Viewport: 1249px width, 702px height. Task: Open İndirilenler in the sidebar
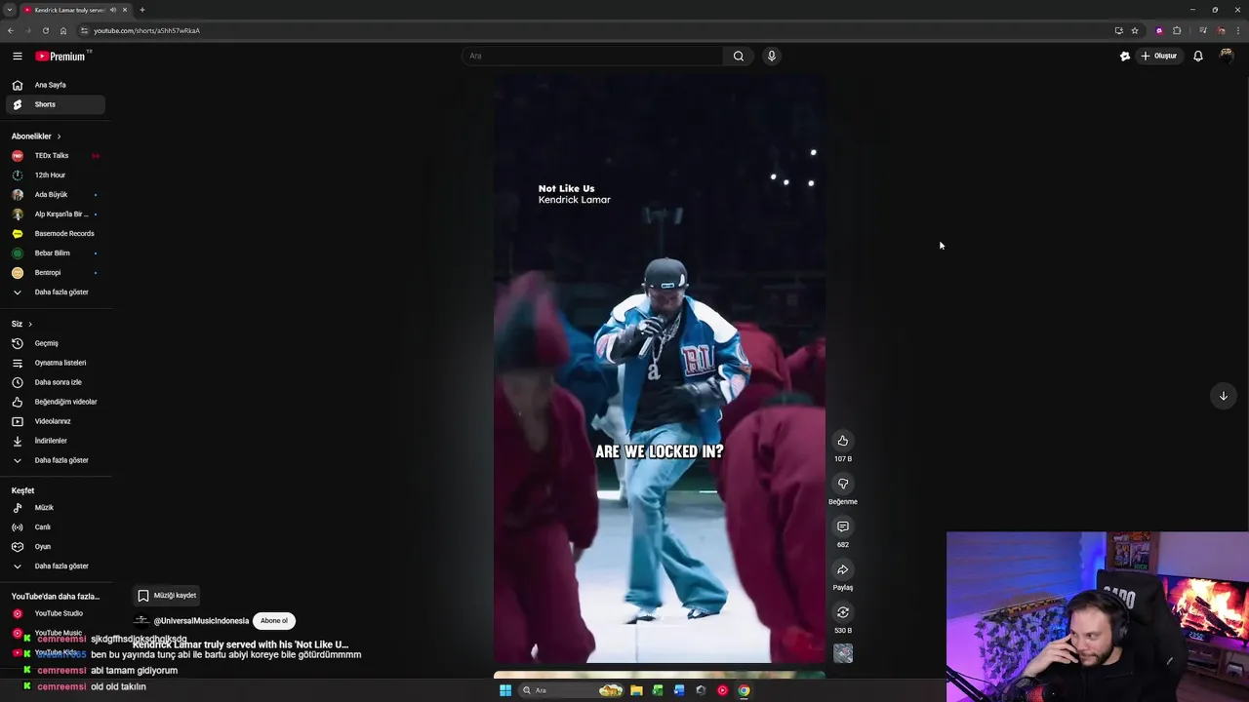click(55, 441)
